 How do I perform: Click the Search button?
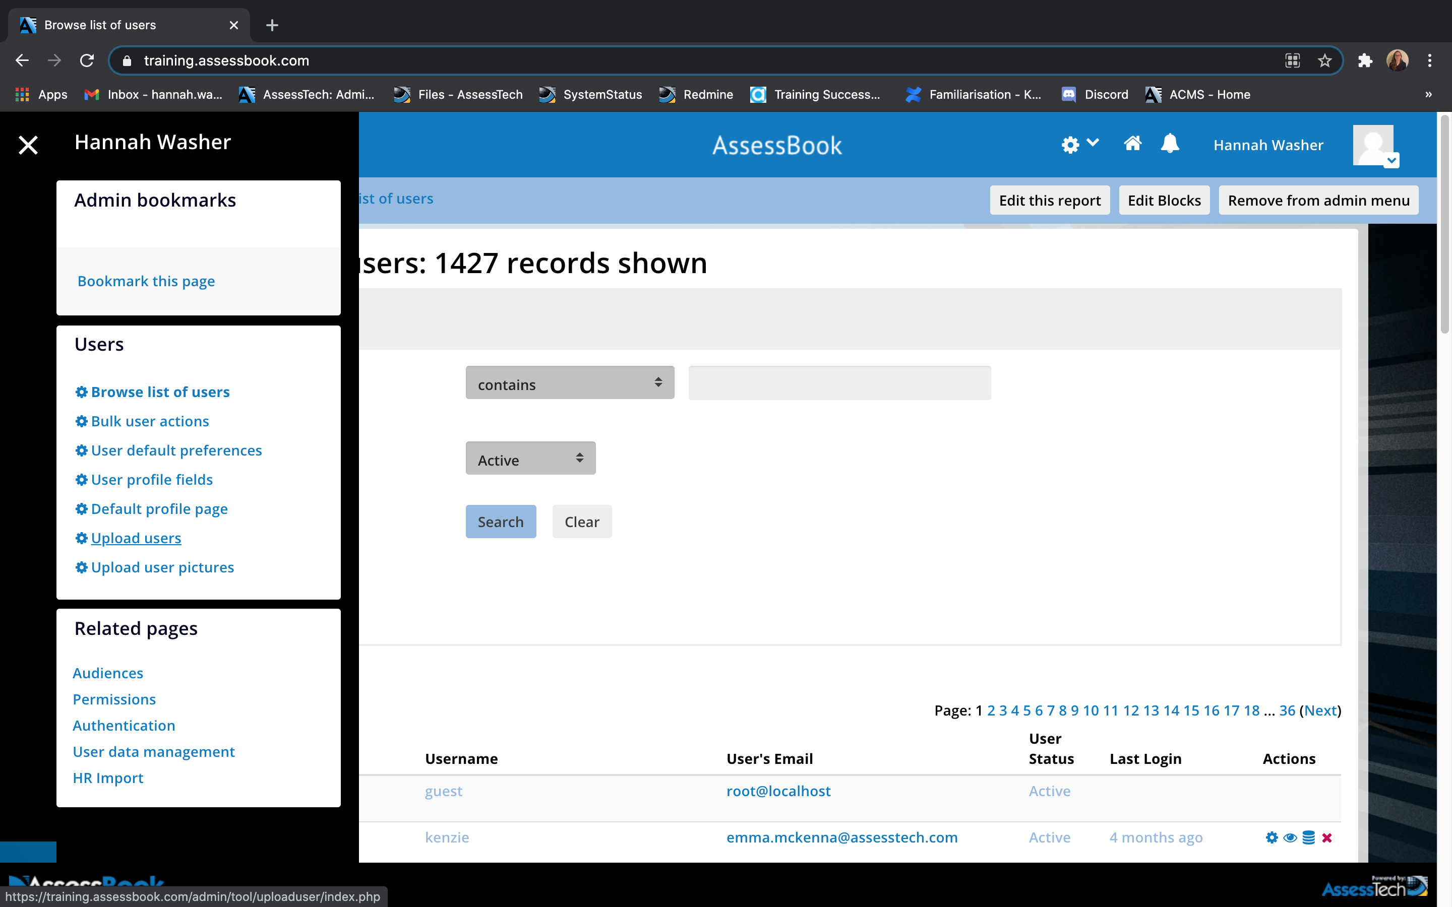click(x=501, y=522)
